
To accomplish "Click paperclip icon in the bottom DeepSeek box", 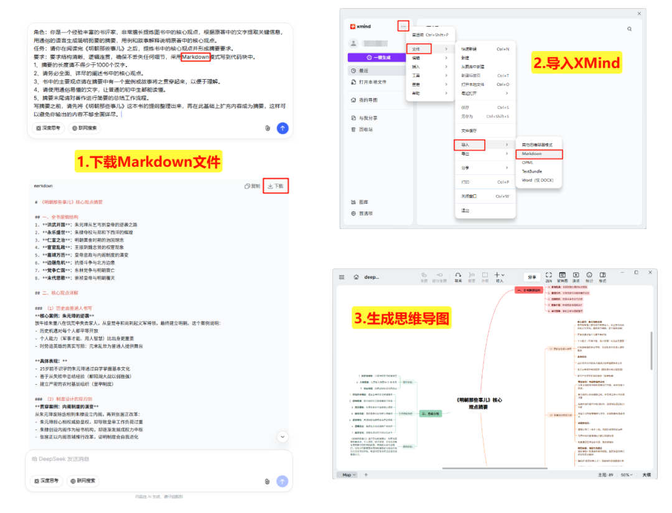I will point(267,482).
